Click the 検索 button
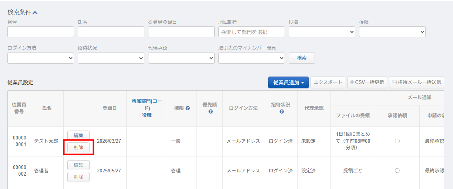 click(x=302, y=58)
